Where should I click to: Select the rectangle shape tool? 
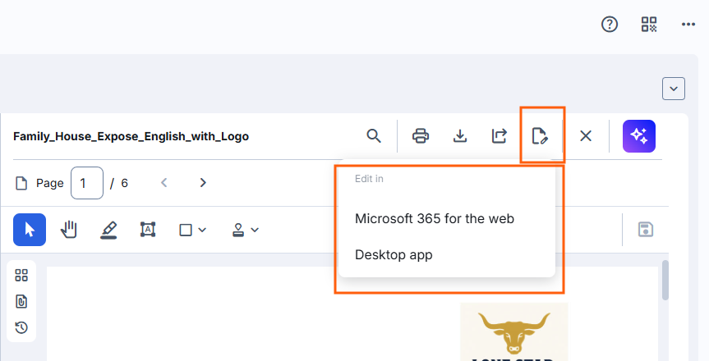186,230
